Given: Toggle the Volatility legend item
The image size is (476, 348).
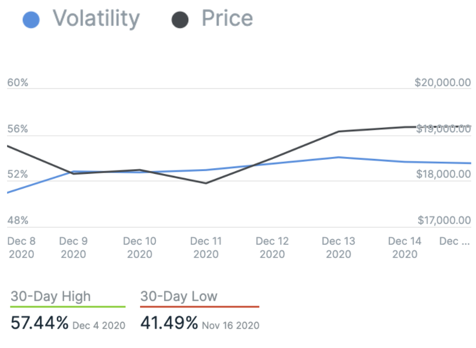Looking at the screenshot, I should tap(96, 19).
